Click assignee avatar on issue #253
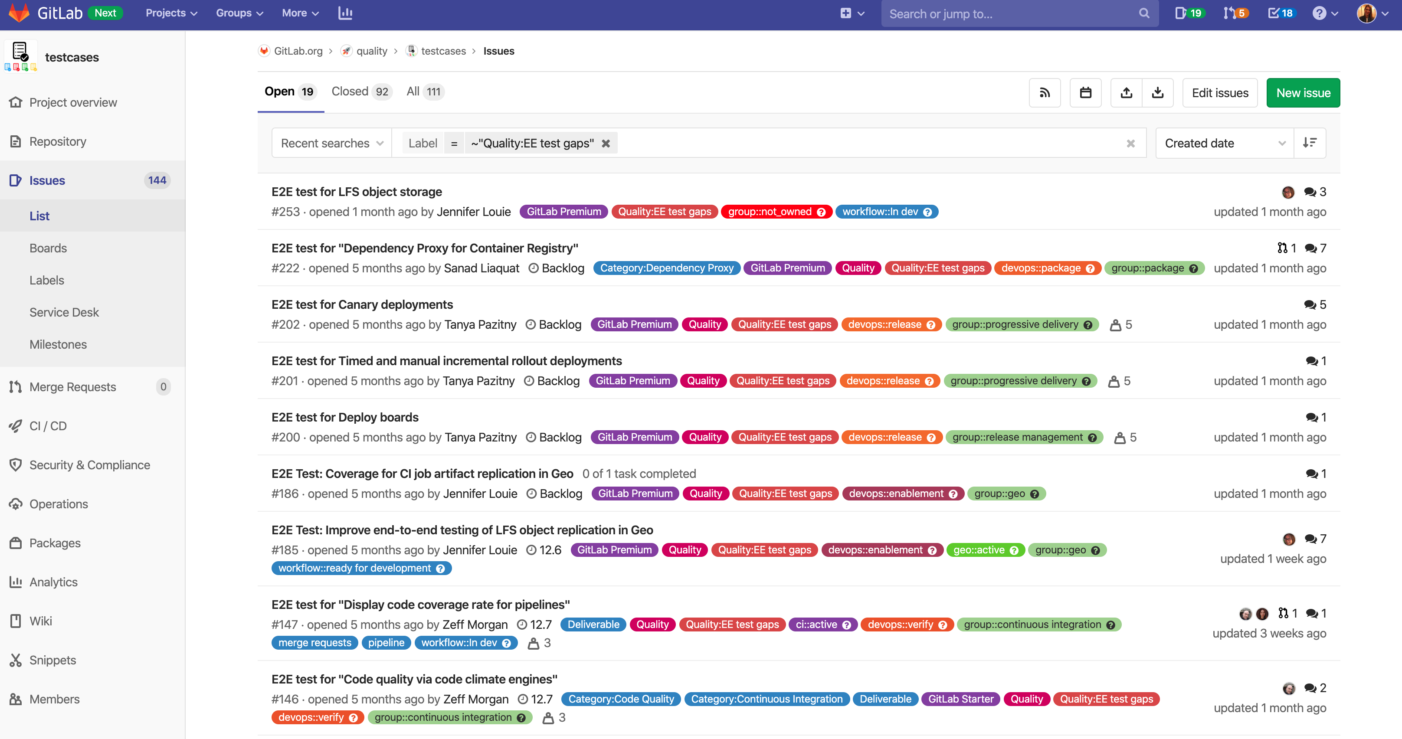Image resolution: width=1402 pixels, height=739 pixels. point(1288,192)
